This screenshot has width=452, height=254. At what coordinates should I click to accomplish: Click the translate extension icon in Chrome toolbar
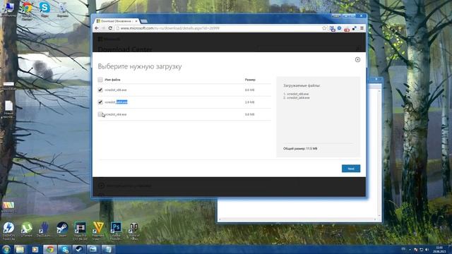click(x=333, y=28)
